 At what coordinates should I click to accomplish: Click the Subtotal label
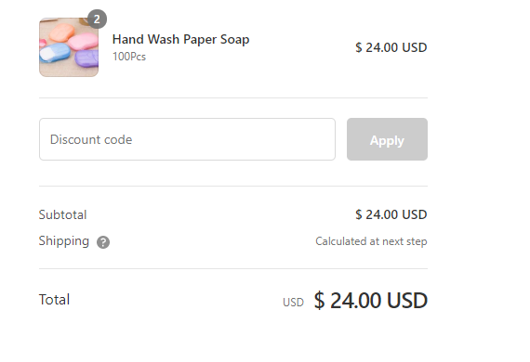[63, 214]
